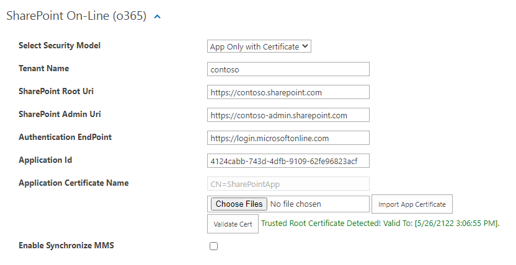This screenshot has width=516, height=265.
Task: Click the 'No file chosen' text
Action: 296,204
